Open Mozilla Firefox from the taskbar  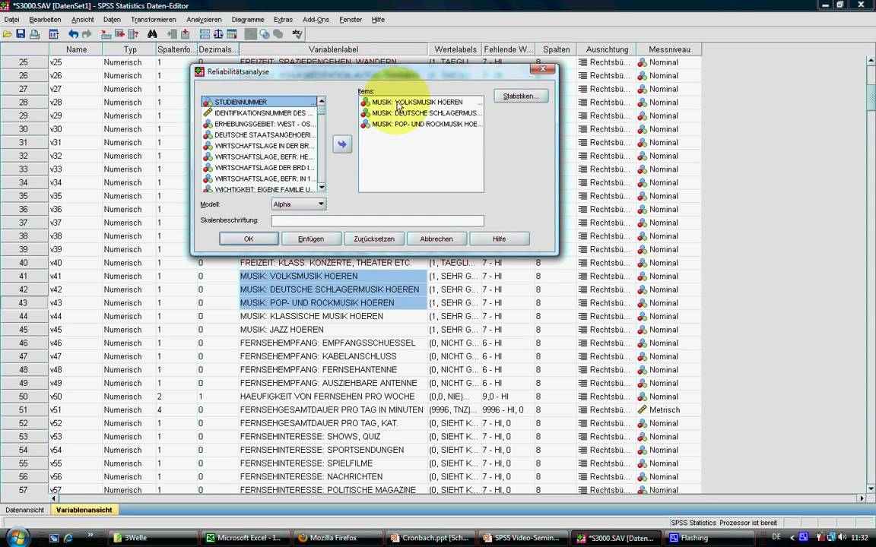pyautogui.click(x=337, y=538)
